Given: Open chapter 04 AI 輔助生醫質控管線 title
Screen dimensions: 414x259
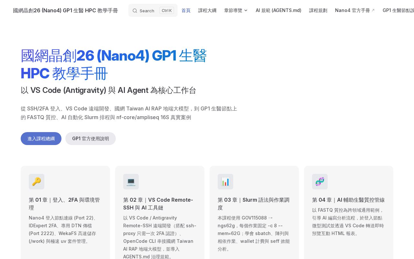Looking at the screenshot, I should pyautogui.click(x=348, y=200).
